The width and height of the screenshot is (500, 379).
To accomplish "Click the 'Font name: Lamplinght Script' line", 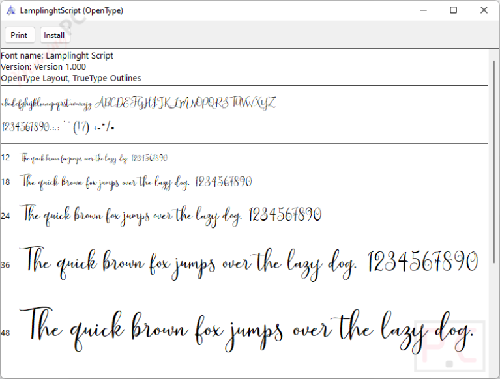I will [x=57, y=56].
